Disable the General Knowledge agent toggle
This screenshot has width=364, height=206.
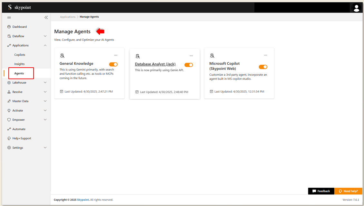coord(113,64)
